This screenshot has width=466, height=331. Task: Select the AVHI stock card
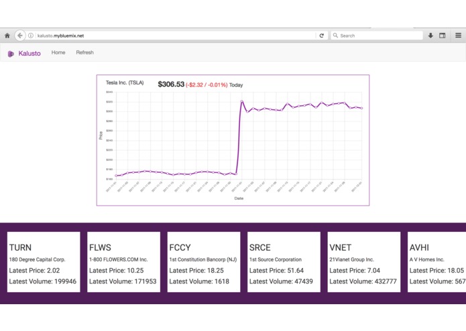point(437,262)
